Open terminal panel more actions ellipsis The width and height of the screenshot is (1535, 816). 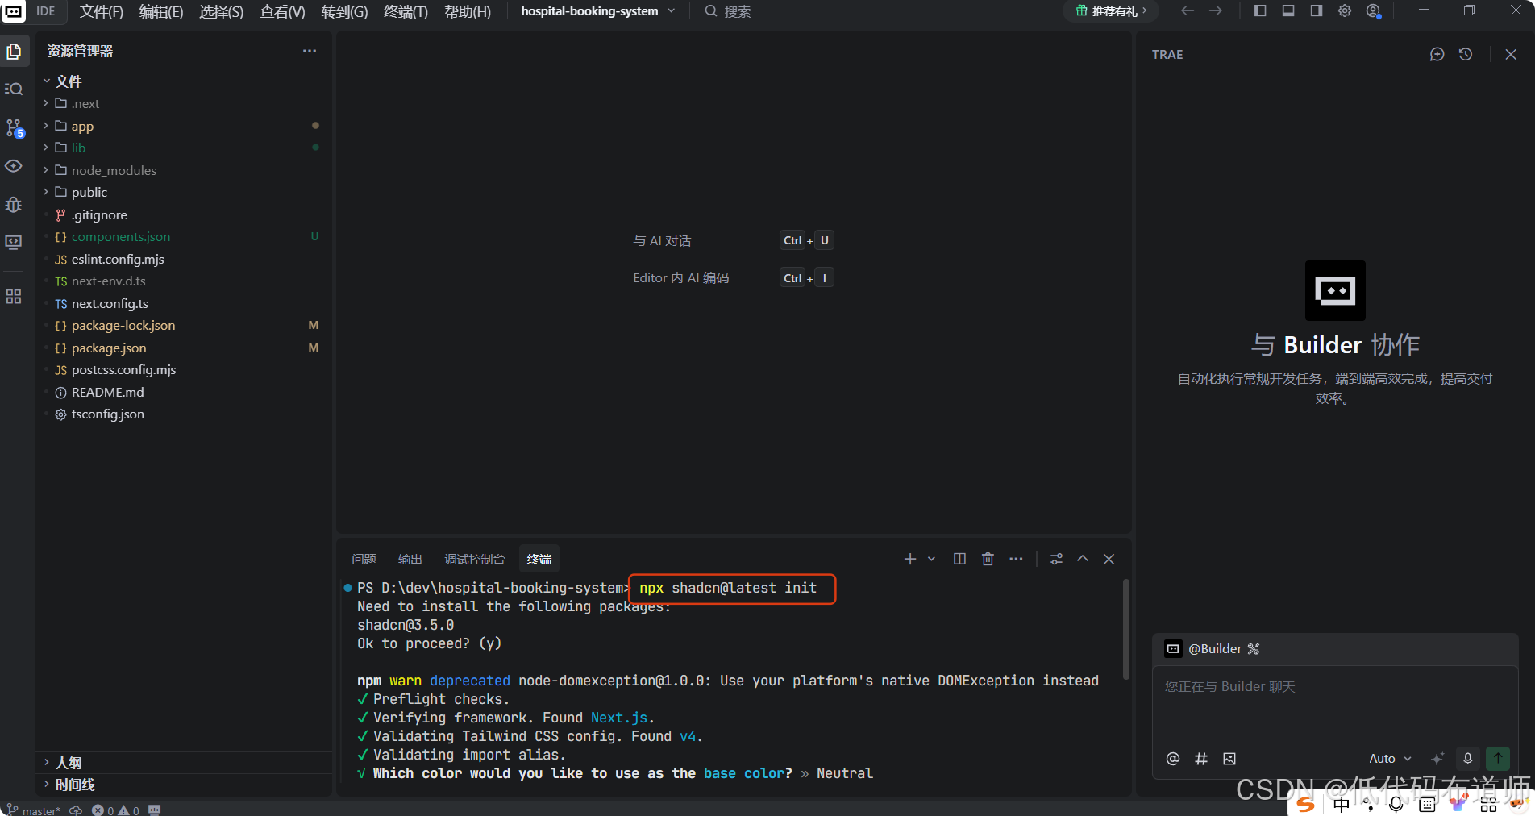pyautogui.click(x=1016, y=559)
